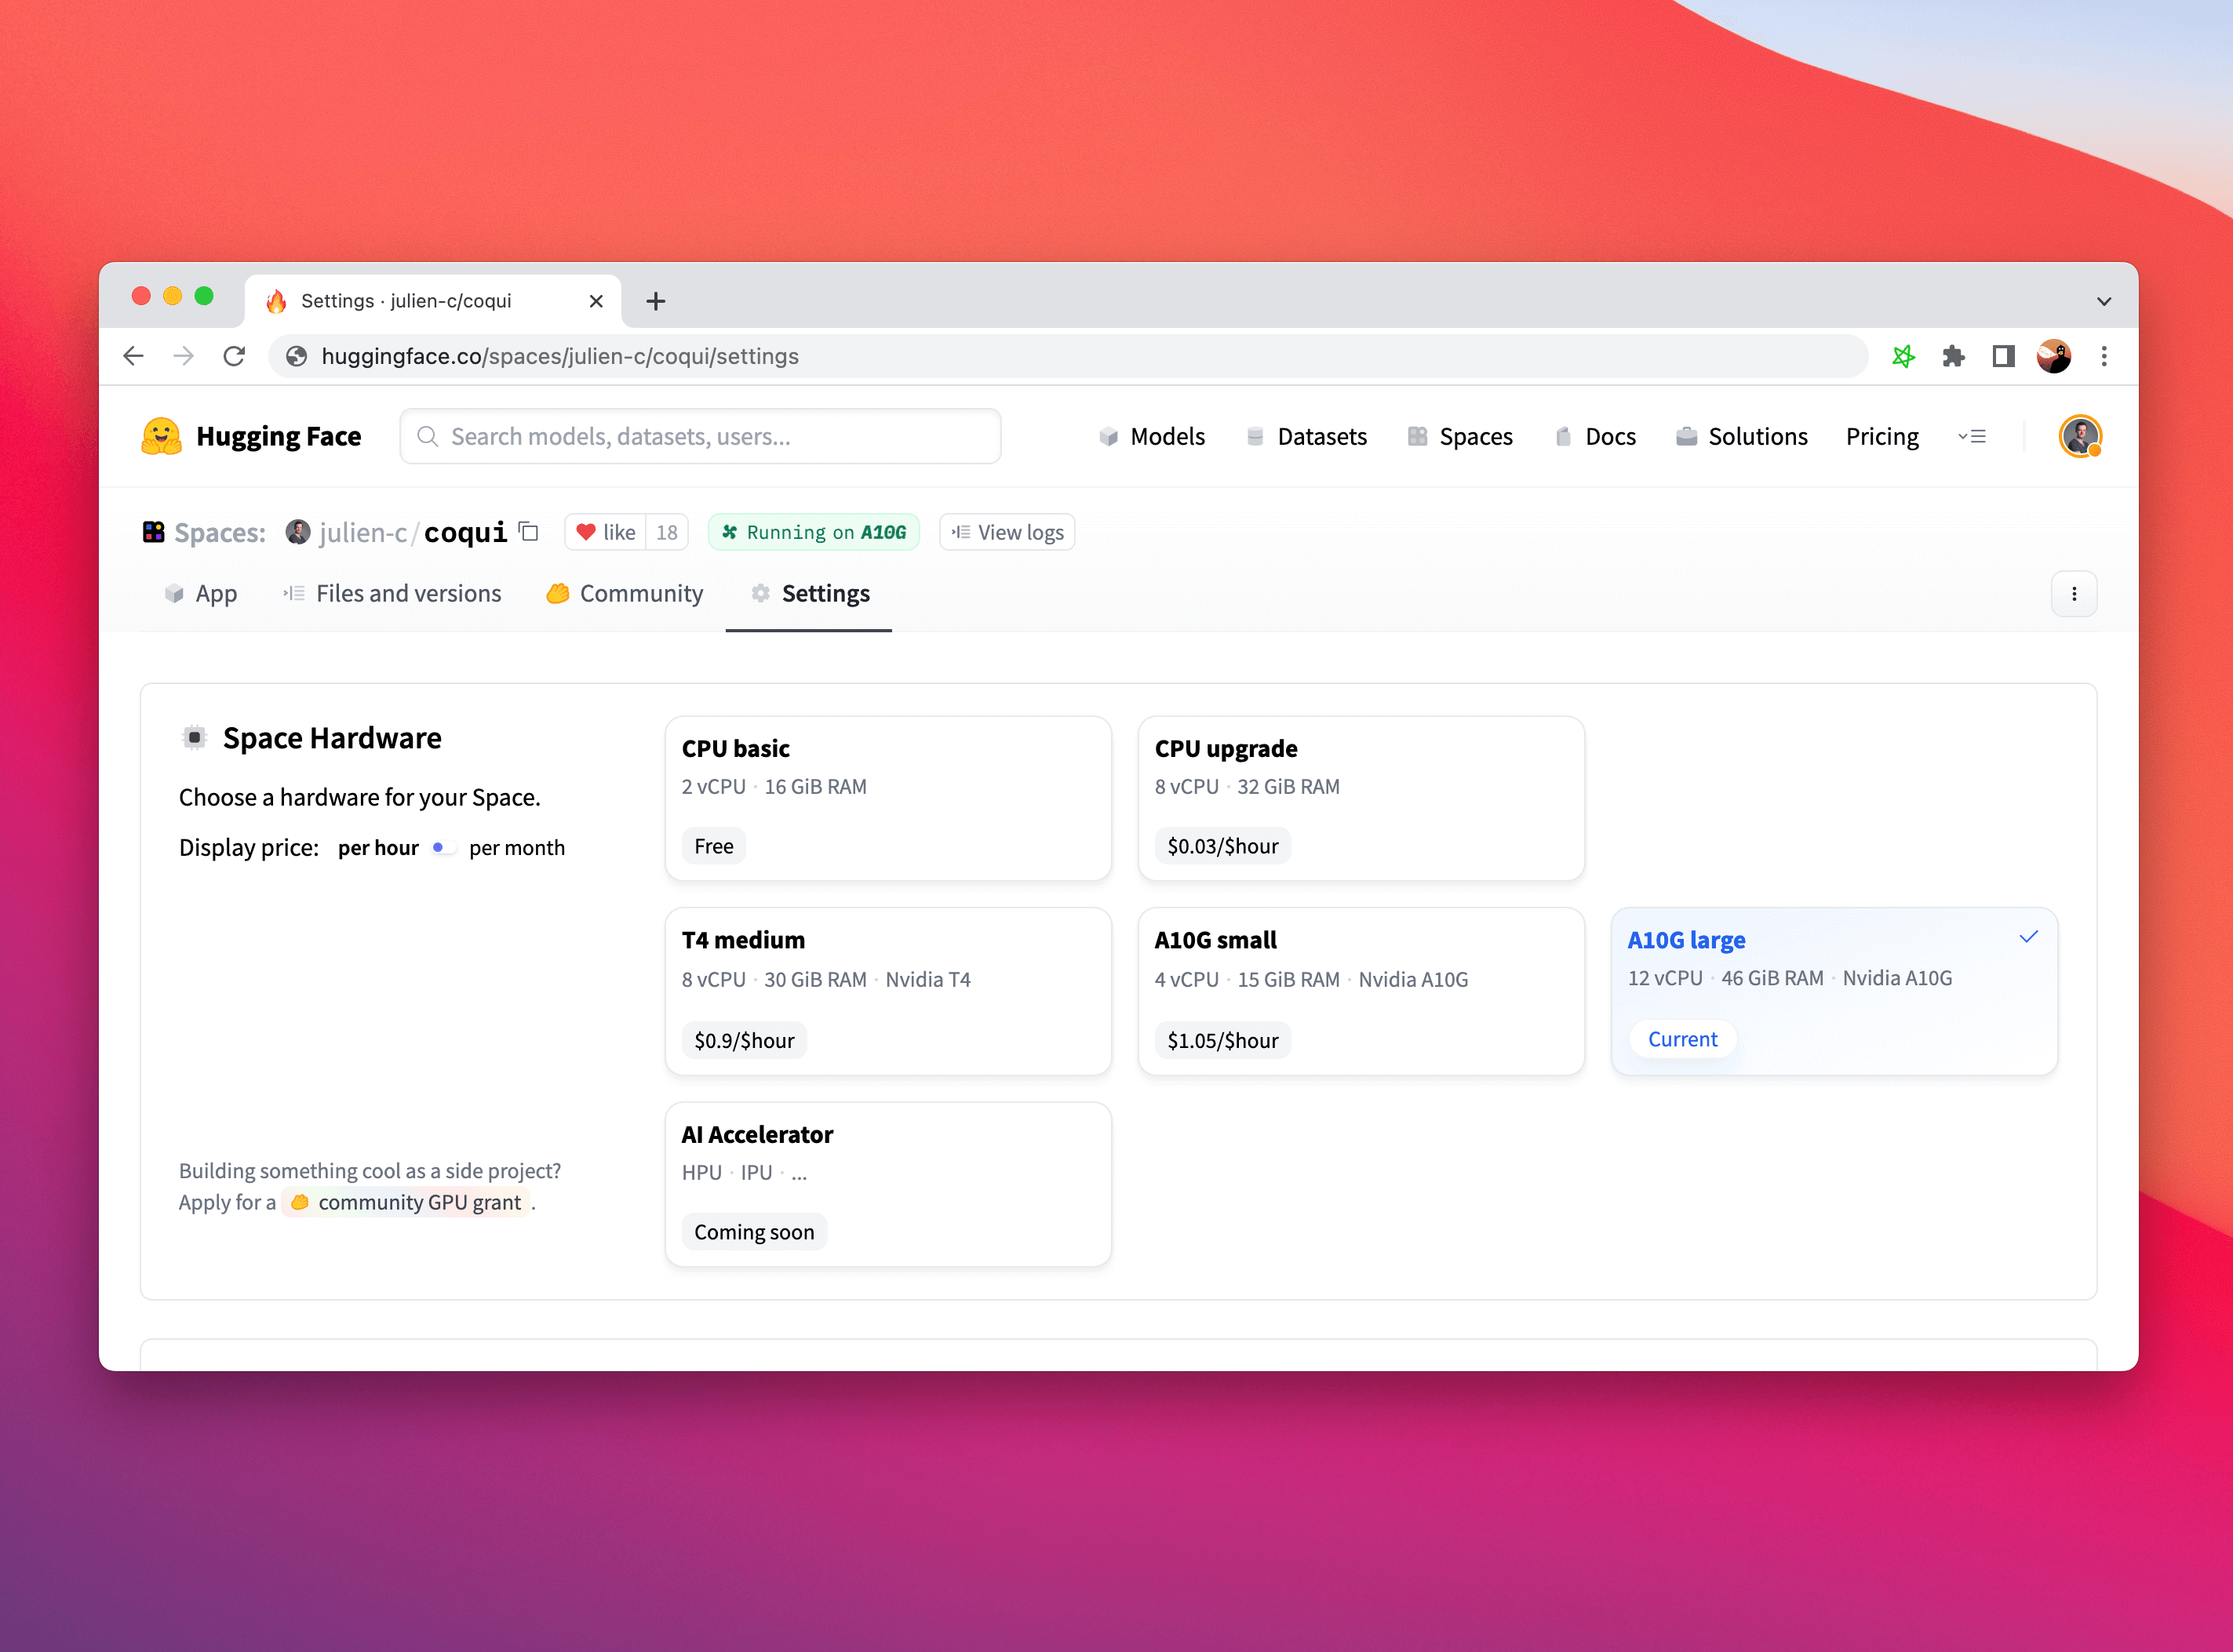Follow the community GPU grant link
The width and height of the screenshot is (2233, 1652).
point(408,1202)
